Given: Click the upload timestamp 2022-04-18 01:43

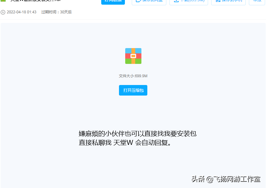Looking at the screenshot, I should tap(21, 13).
